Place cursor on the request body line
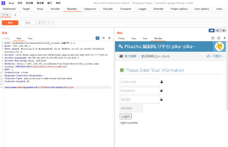 pyautogui.click(x=57, y=87)
